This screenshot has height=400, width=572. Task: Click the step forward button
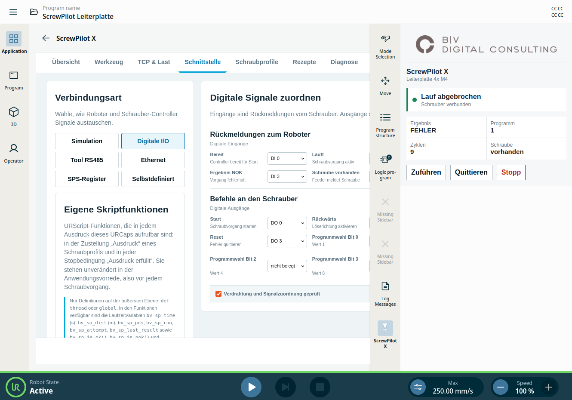pos(286,387)
